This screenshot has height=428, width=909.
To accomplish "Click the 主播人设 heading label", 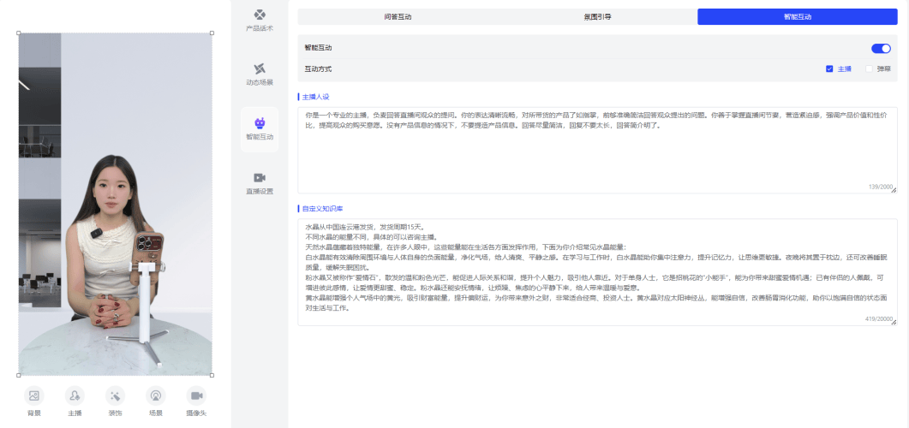I will coord(315,97).
